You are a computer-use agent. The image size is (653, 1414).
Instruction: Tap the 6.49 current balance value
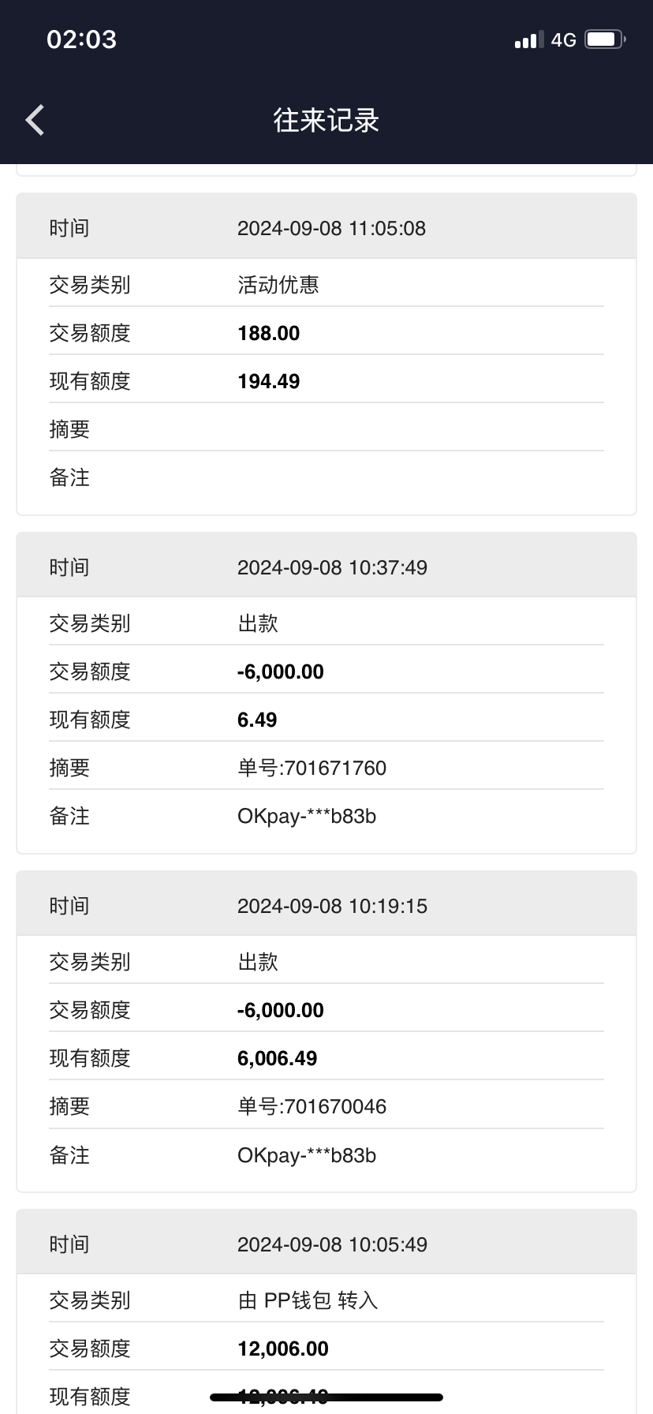click(257, 720)
